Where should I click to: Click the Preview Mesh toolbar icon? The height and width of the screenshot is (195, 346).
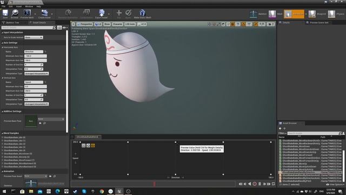27,14
